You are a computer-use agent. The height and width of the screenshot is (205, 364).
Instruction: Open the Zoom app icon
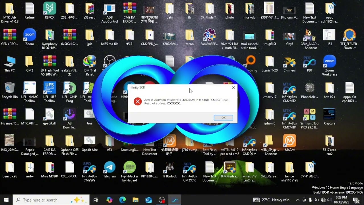(x=30, y=37)
